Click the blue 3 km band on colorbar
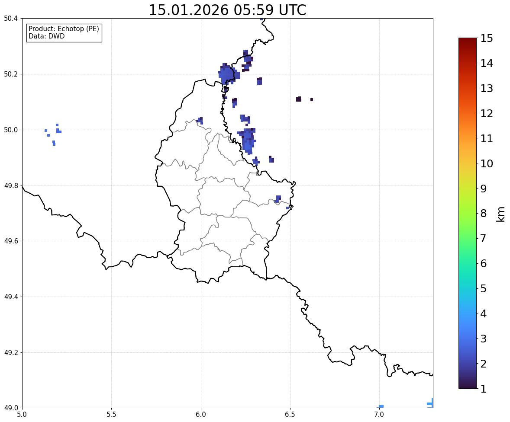510x422 pixels. (468, 339)
